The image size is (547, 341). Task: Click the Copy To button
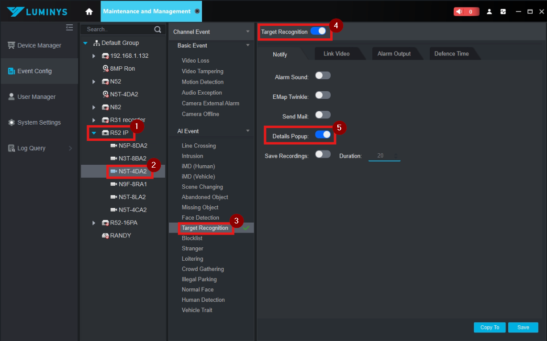click(x=490, y=328)
